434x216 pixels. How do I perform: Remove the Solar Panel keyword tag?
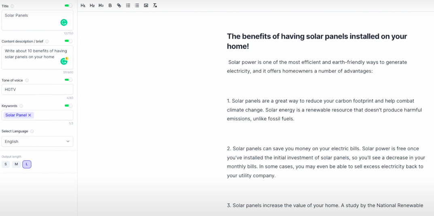30,115
